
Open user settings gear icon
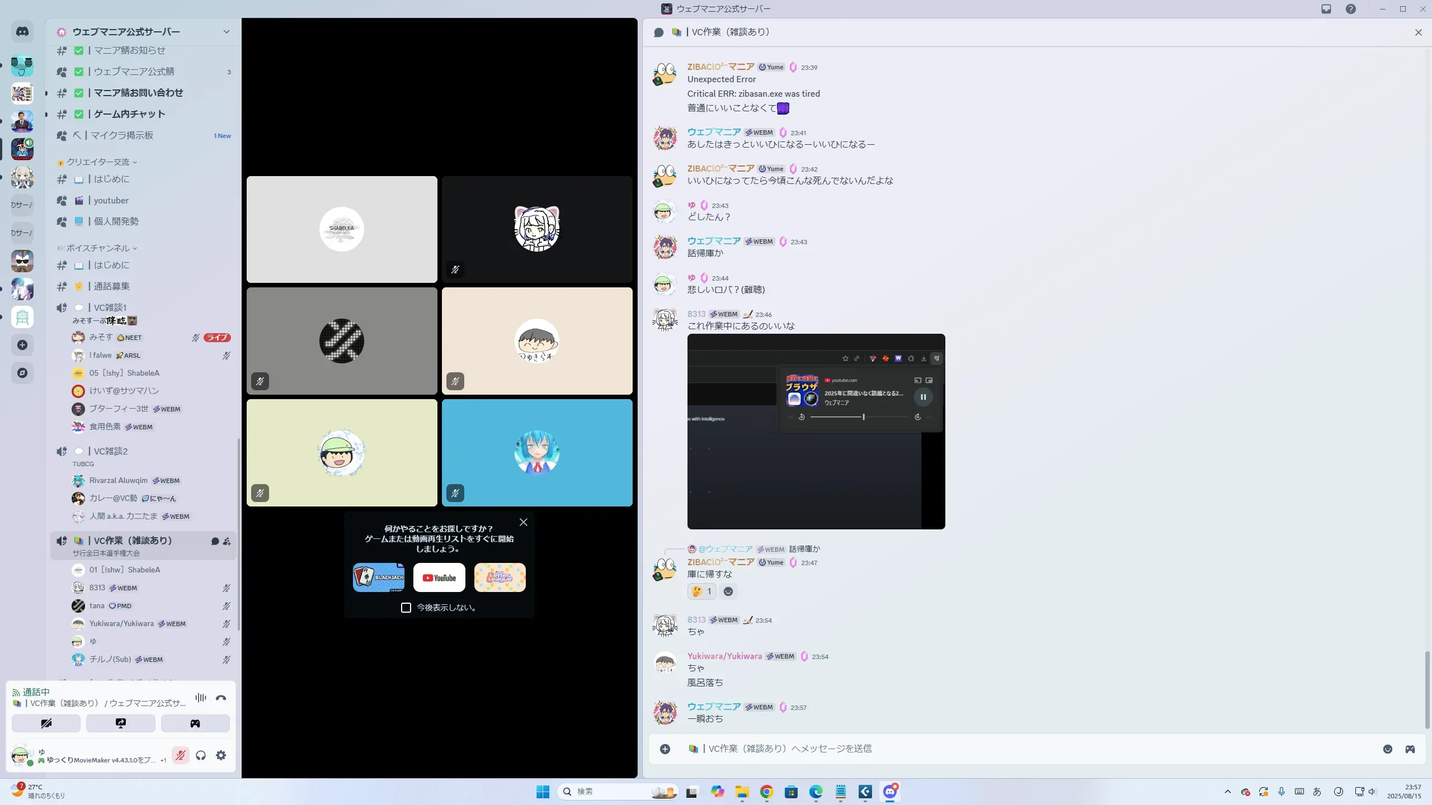221,755
